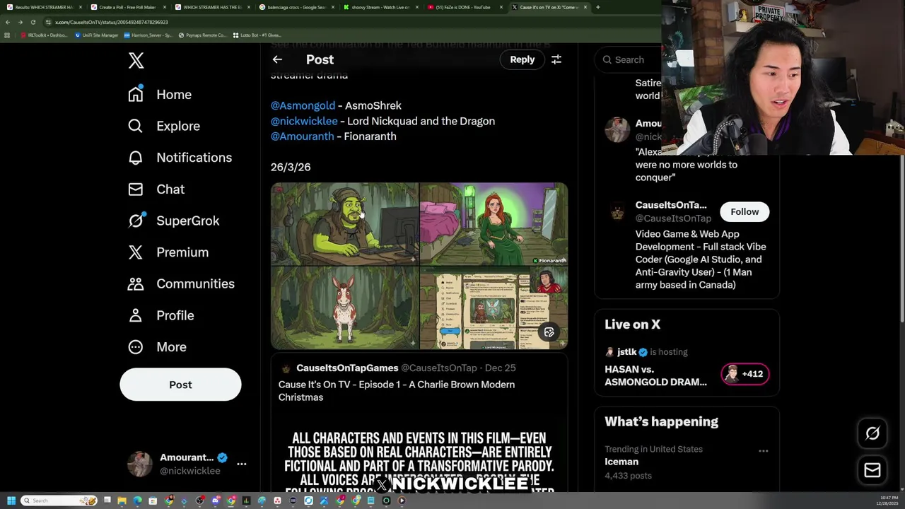
Task: Open reply sort settings icon
Action: (556, 60)
